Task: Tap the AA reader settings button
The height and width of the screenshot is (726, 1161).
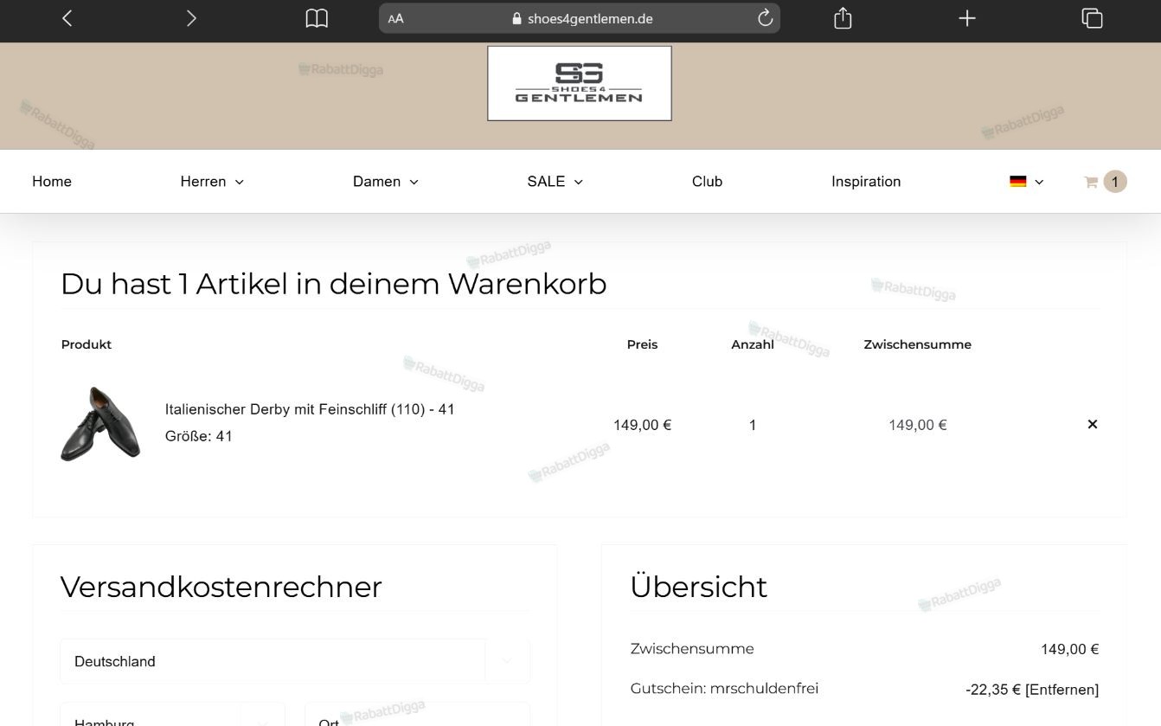Action: 396,18
